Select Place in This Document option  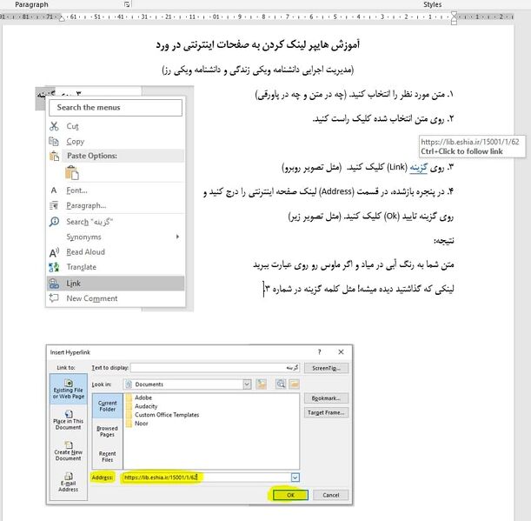coord(69,420)
